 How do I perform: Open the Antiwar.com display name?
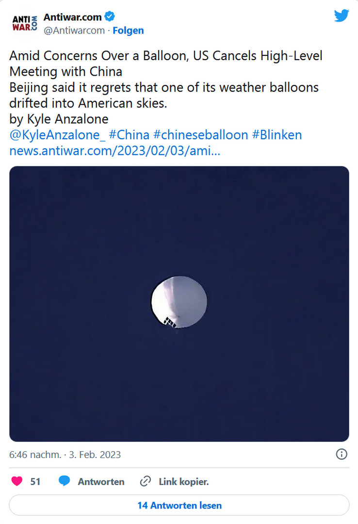tap(73, 17)
